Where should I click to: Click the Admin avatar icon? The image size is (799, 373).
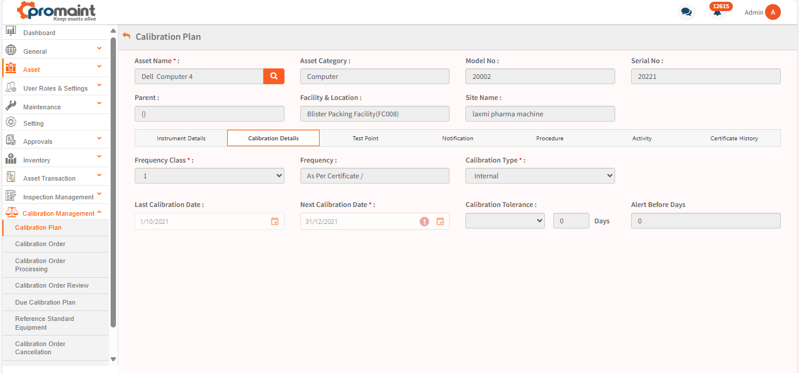(773, 12)
